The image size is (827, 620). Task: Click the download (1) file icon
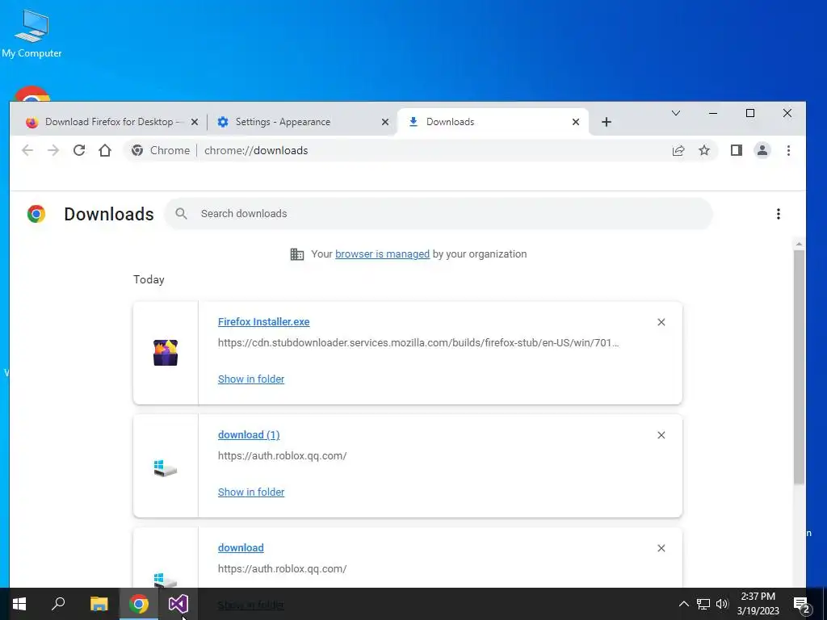coord(166,467)
